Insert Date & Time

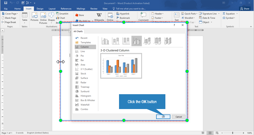(207, 18)
